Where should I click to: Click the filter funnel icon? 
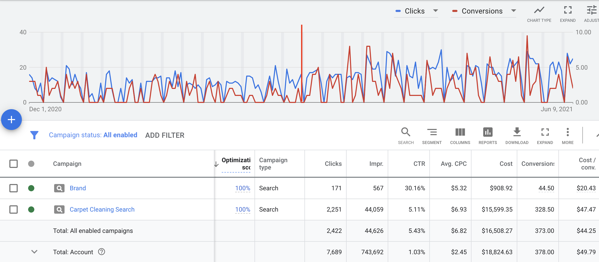click(x=34, y=135)
